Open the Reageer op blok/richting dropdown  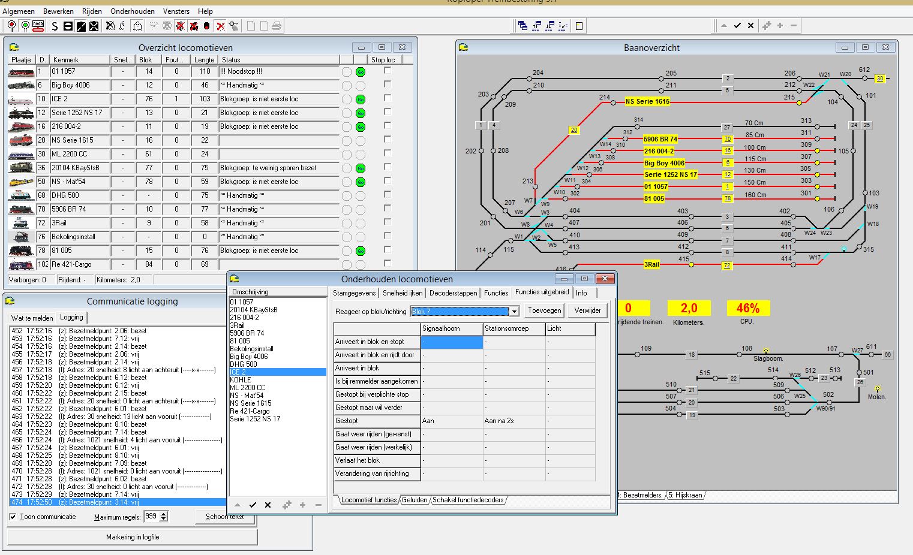point(514,312)
